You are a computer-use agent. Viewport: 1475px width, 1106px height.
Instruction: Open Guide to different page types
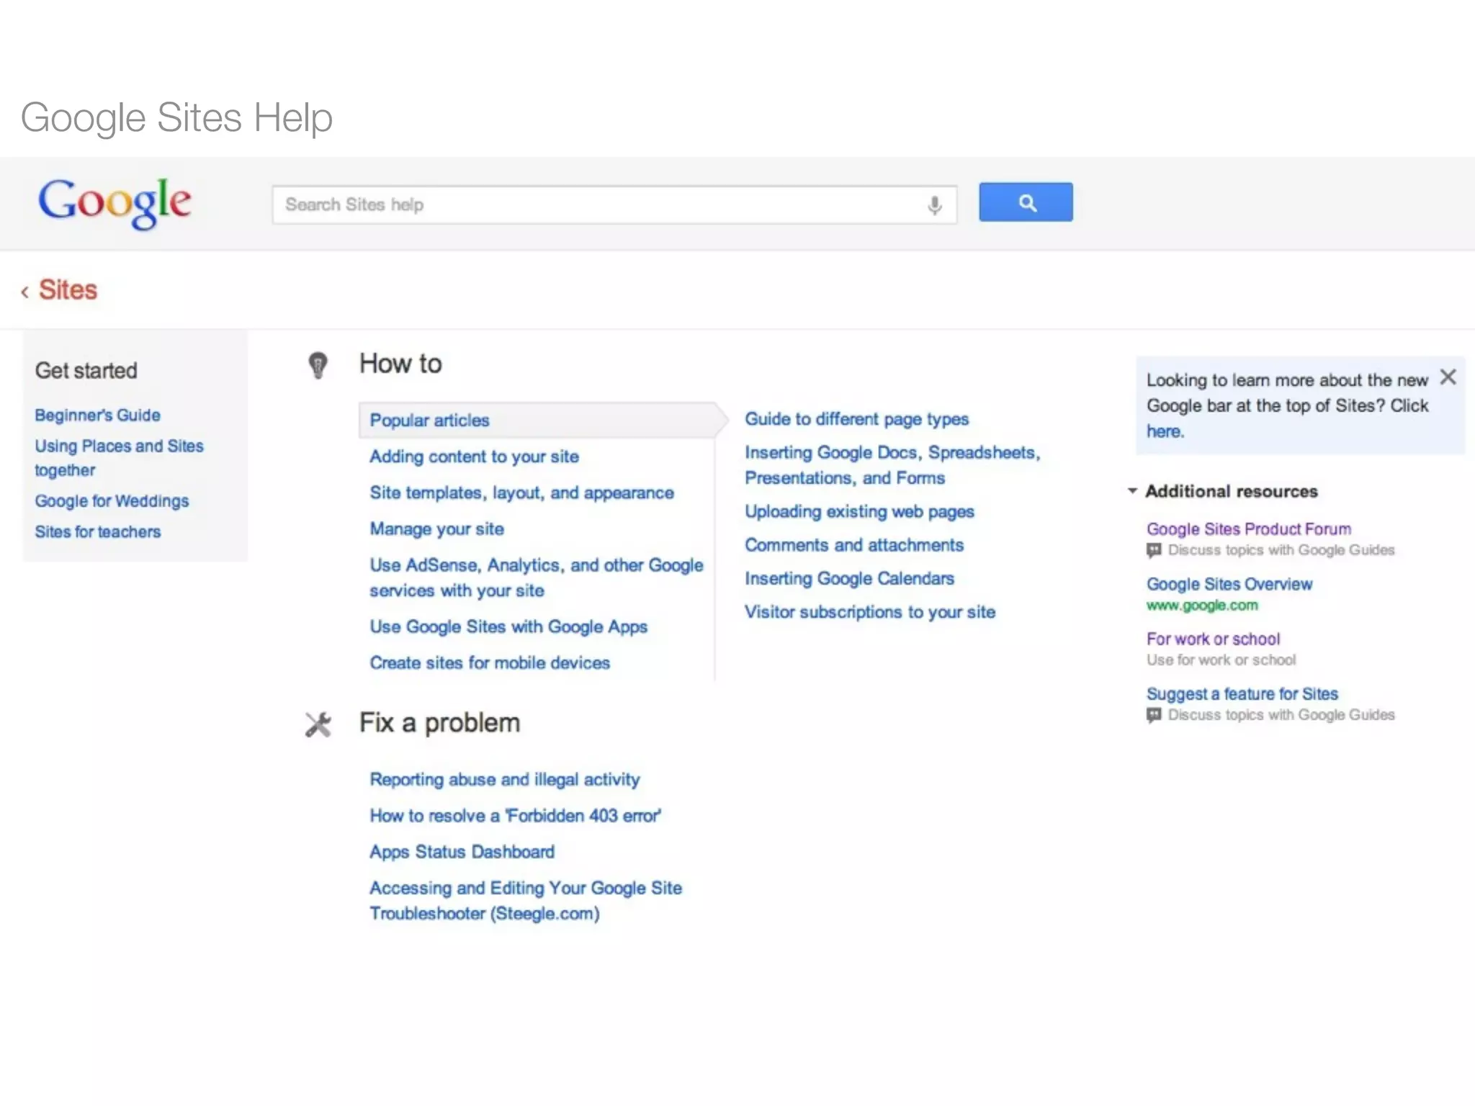(857, 420)
